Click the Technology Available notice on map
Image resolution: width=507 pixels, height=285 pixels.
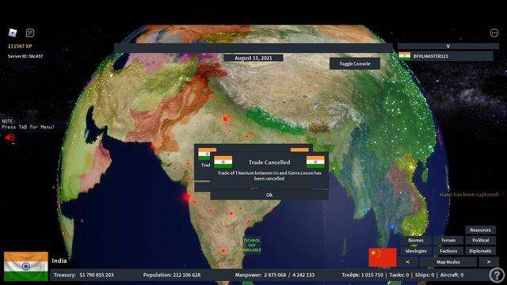[x=252, y=245]
